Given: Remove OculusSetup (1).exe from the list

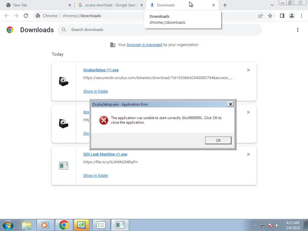Looking at the screenshot, I should pos(248,70).
